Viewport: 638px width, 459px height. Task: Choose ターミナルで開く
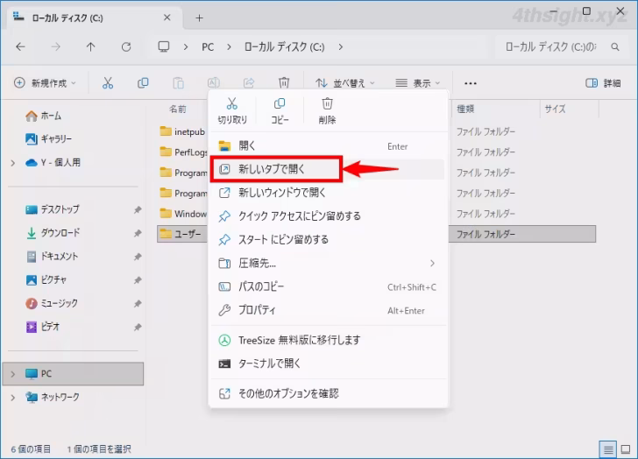tap(328, 364)
